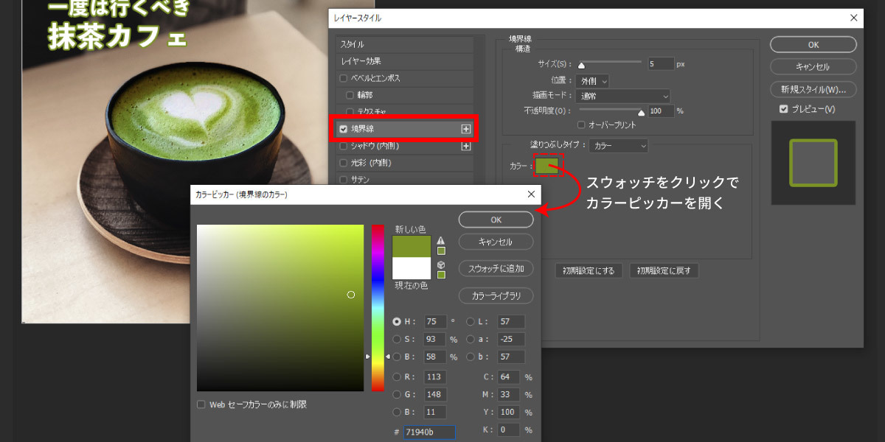Select スタイル in the left list
Image resolution: width=885 pixels, height=442 pixels.
[404, 44]
